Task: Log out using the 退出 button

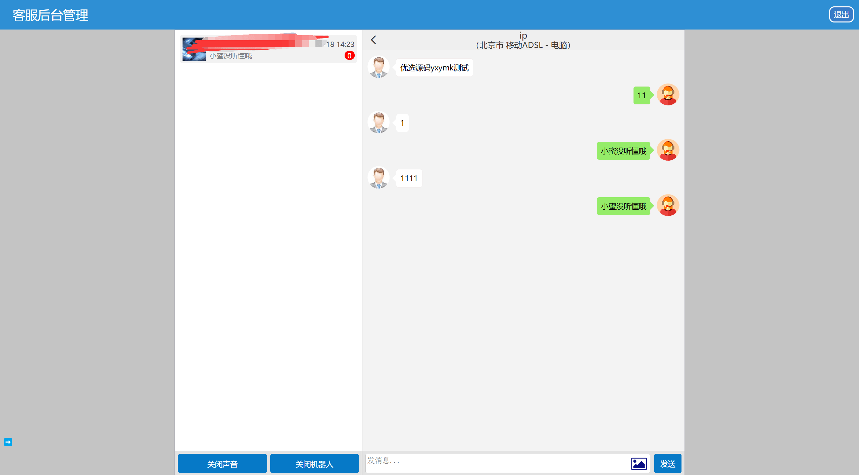Action: (841, 14)
